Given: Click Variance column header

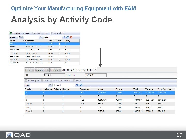Looking at the screenshot, I should 151,89.
